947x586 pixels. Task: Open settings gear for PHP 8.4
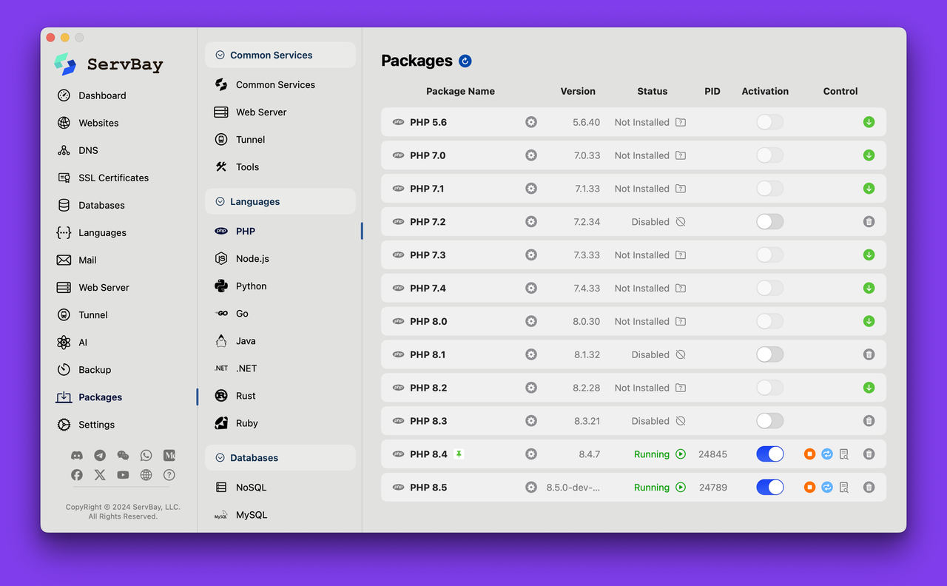tap(531, 454)
